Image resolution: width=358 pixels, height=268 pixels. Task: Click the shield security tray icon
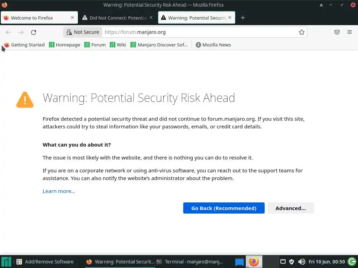click(292, 262)
